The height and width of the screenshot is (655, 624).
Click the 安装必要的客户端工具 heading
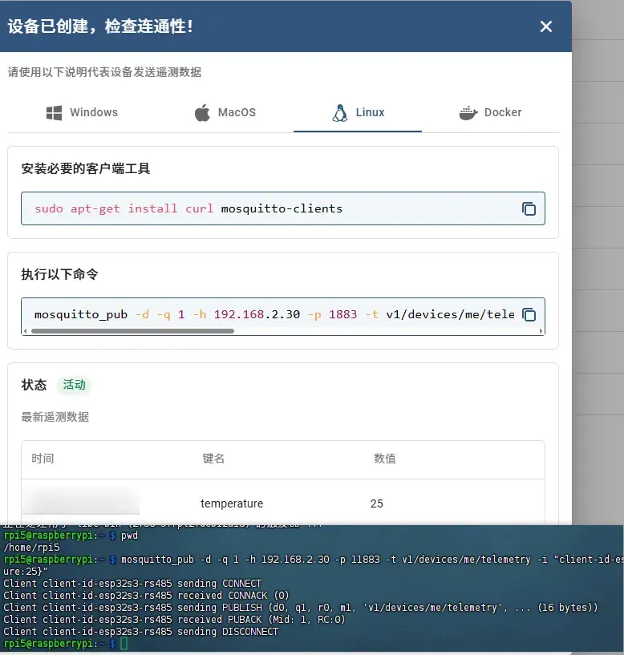pyautogui.click(x=86, y=168)
